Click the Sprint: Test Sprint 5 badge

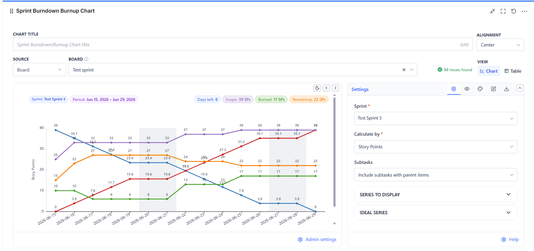(x=49, y=99)
